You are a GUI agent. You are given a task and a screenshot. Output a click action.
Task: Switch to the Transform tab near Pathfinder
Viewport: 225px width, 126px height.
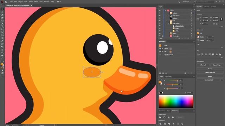click(162, 111)
